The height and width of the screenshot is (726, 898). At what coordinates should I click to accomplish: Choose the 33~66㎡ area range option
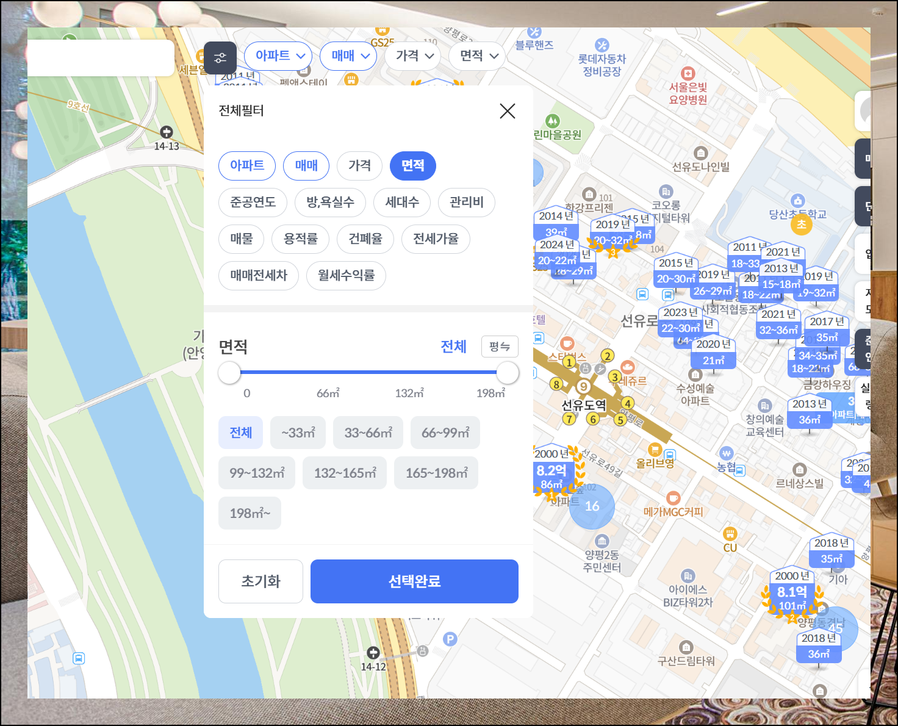click(368, 433)
